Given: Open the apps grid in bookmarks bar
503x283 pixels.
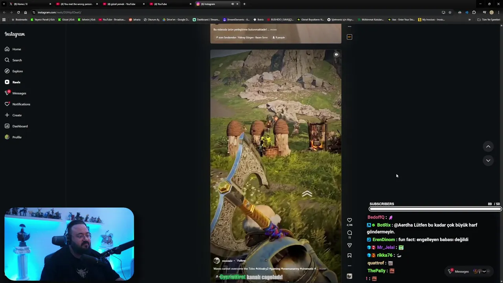Looking at the screenshot, I should 4,20.
